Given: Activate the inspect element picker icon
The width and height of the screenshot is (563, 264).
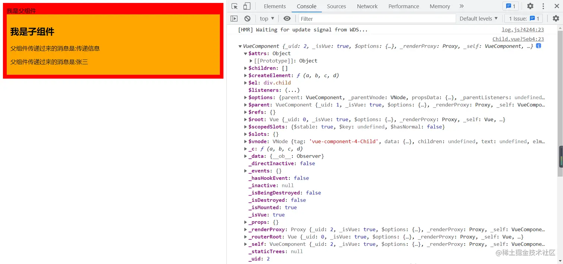Looking at the screenshot, I should pyautogui.click(x=234, y=6).
